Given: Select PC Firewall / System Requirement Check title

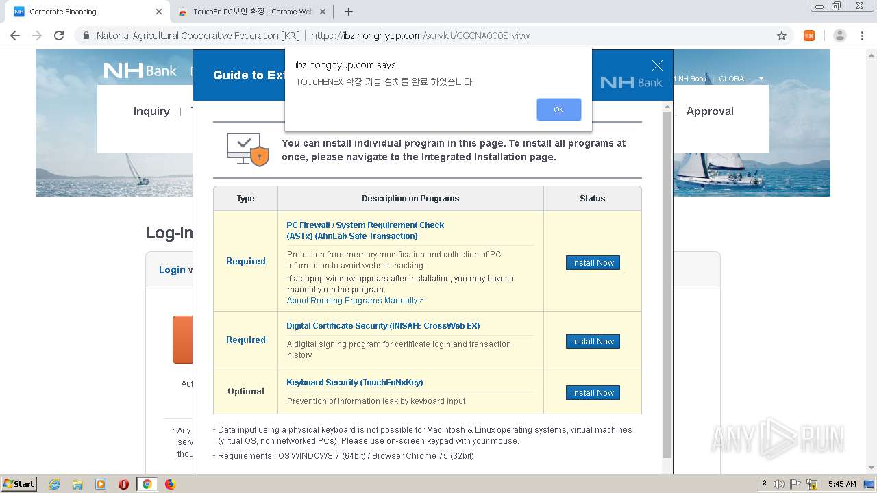Looking at the screenshot, I should point(365,230).
